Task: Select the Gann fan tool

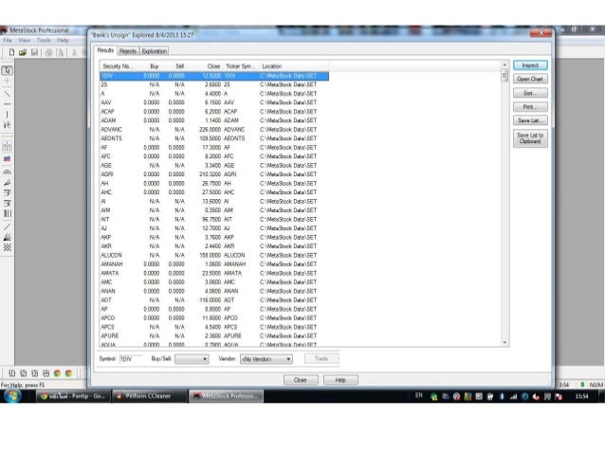Action: click(7, 237)
